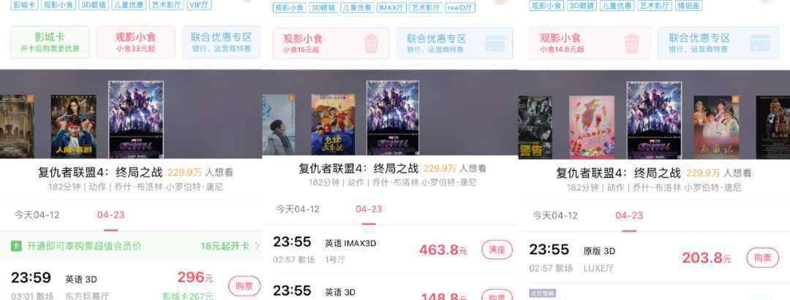Buy ticket for 23:59 英语 3D showing
790x300 pixels.
(244, 286)
